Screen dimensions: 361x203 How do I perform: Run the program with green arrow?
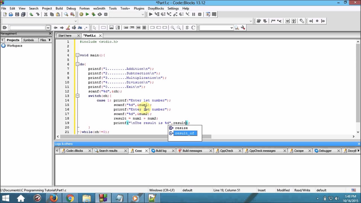coord(87,14)
